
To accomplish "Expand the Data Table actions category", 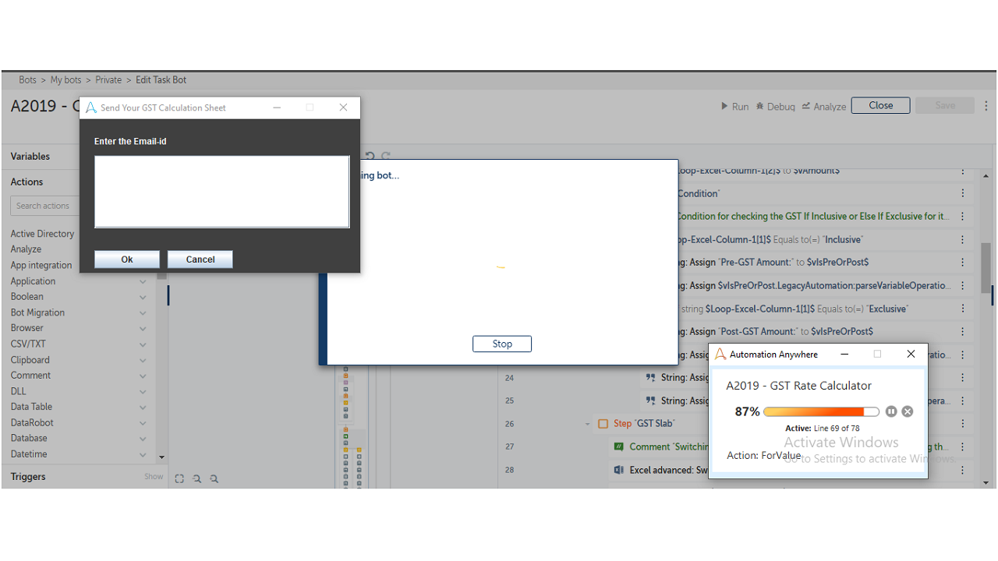I will (x=143, y=407).
